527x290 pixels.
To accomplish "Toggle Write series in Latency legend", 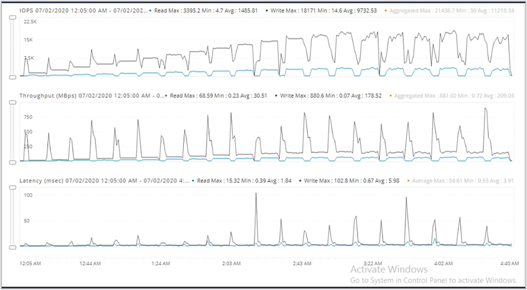I will point(349,181).
